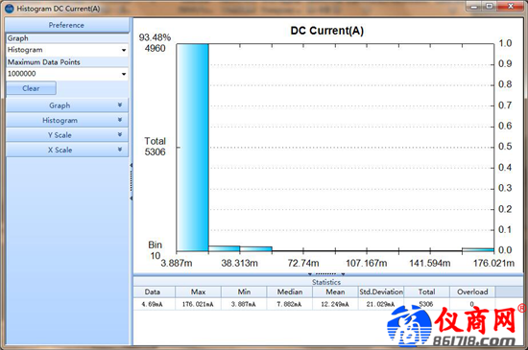Expand the X Scale section
The height and width of the screenshot is (350, 528).
coord(67,150)
